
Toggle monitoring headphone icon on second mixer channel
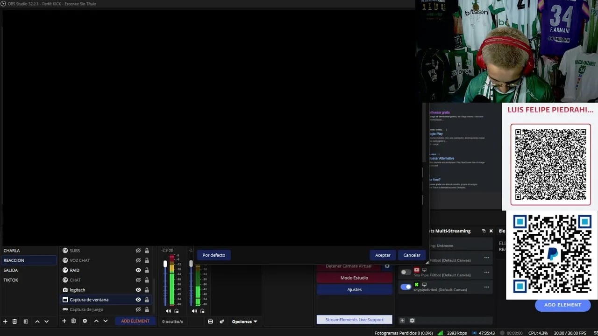point(202,311)
